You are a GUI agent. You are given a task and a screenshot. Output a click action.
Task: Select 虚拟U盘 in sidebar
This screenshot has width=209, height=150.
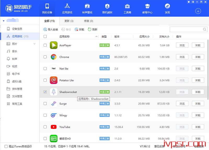point(20,81)
